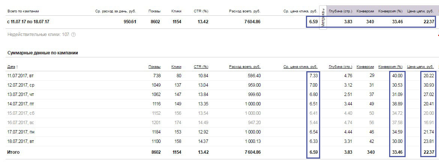Click the help icon beside invalid clicks

coord(73,34)
